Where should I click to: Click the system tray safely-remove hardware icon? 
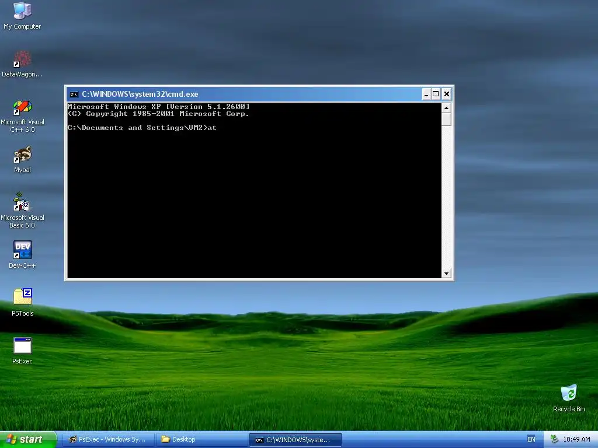coord(554,439)
